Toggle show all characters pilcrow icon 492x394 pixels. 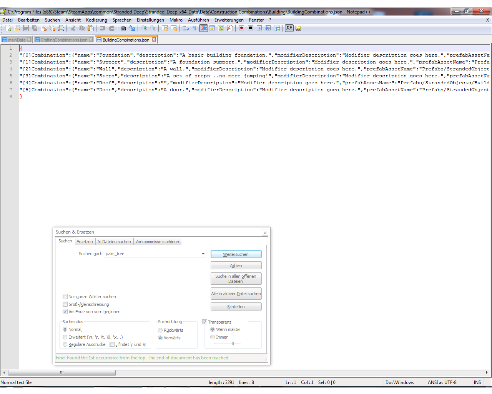pos(194,28)
